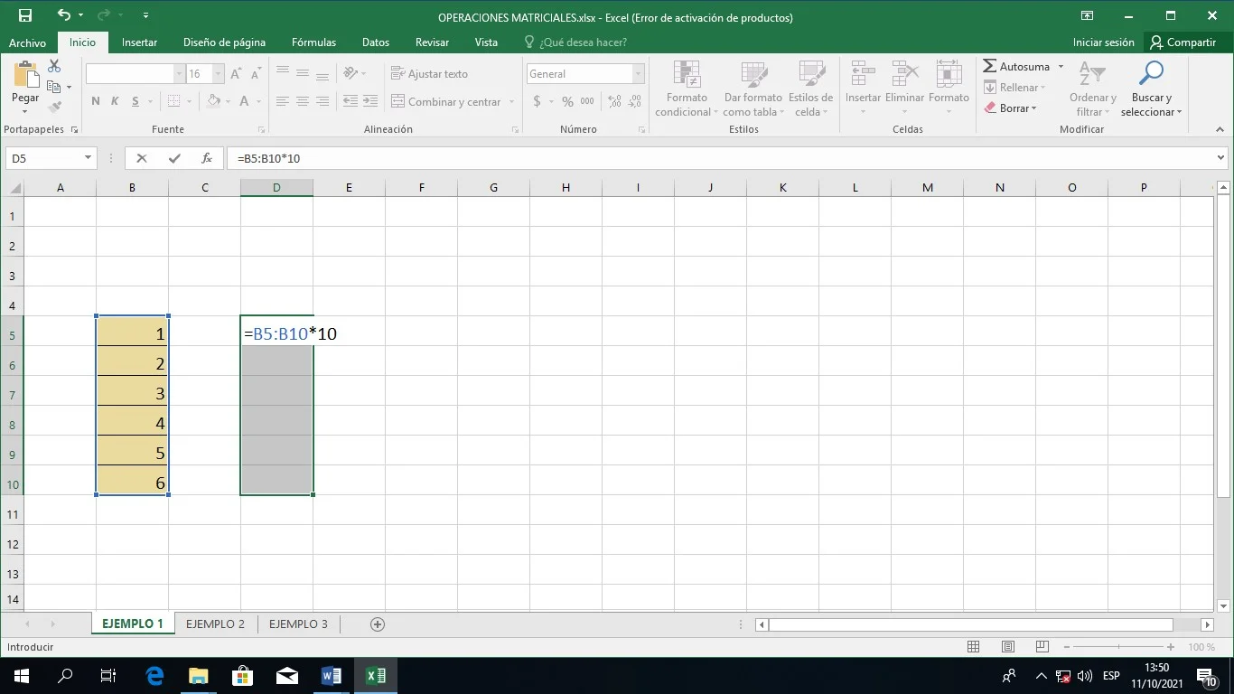Toggle align right
The width and height of the screenshot is (1234, 694).
[323, 102]
